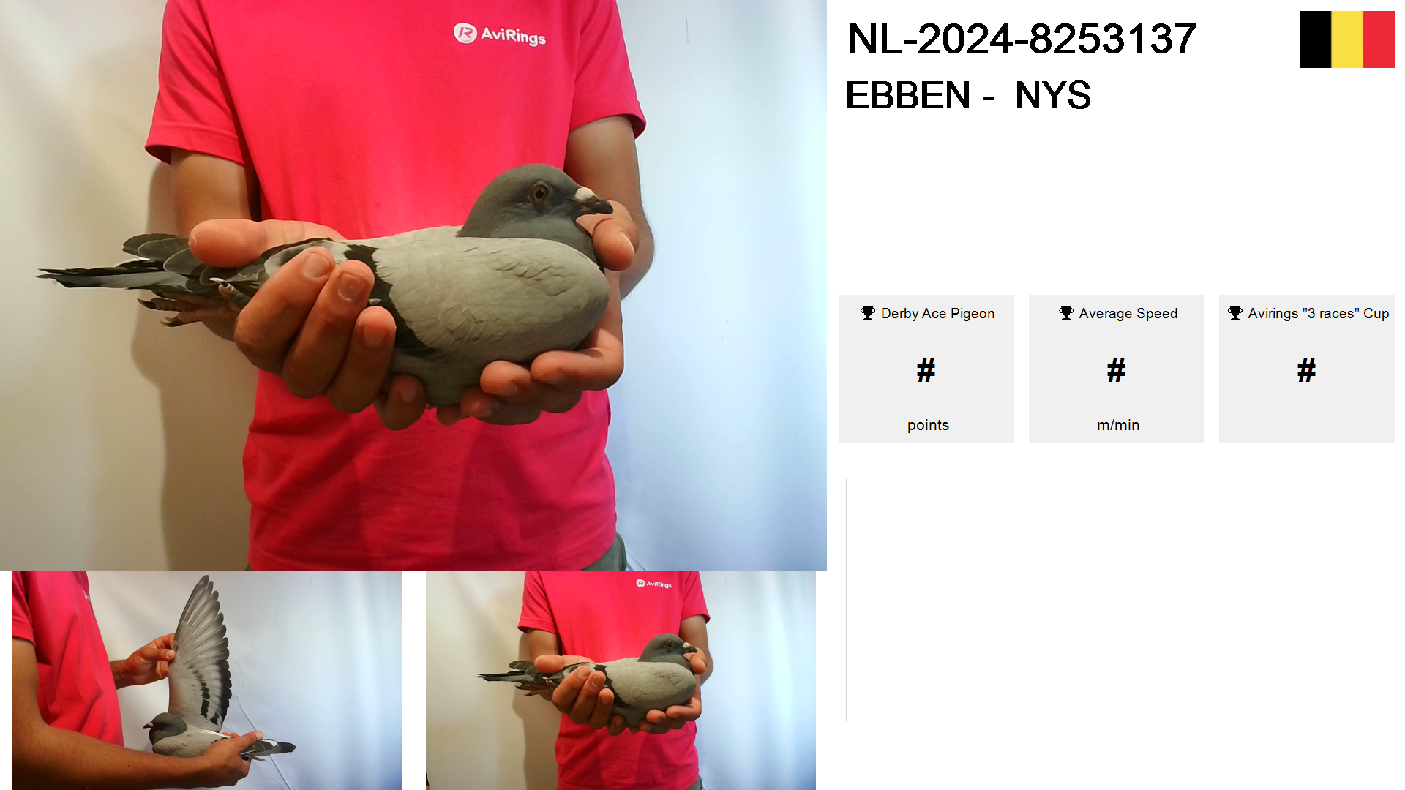
Task: Click the points label under Derby Ace
Action: (928, 425)
